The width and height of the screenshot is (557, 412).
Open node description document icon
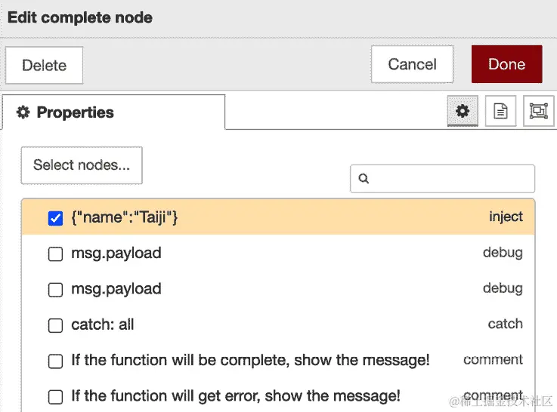[500, 111]
